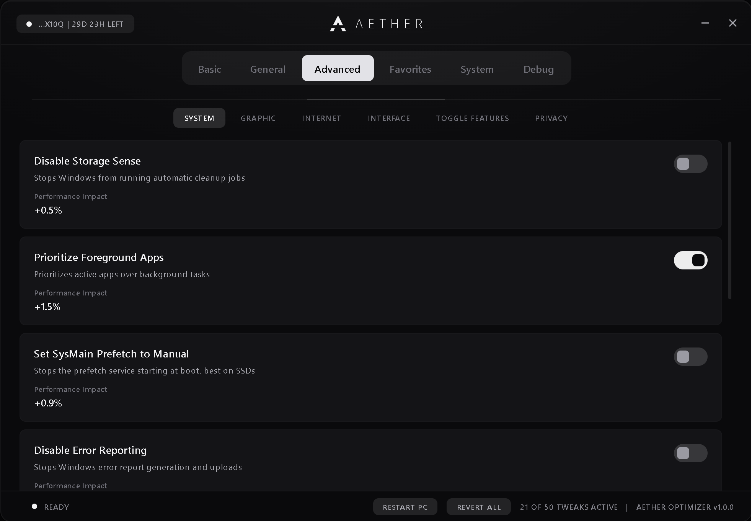752x522 pixels.
Task: Close the Aether window
Action: (732, 23)
